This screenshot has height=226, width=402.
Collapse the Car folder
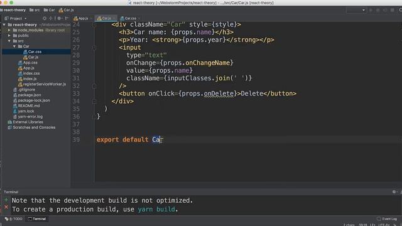(14, 46)
